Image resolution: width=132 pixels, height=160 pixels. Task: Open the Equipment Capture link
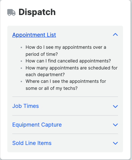(x=37, y=125)
